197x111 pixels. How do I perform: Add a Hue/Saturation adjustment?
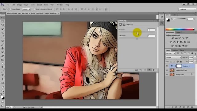click(x=171, y=42)
